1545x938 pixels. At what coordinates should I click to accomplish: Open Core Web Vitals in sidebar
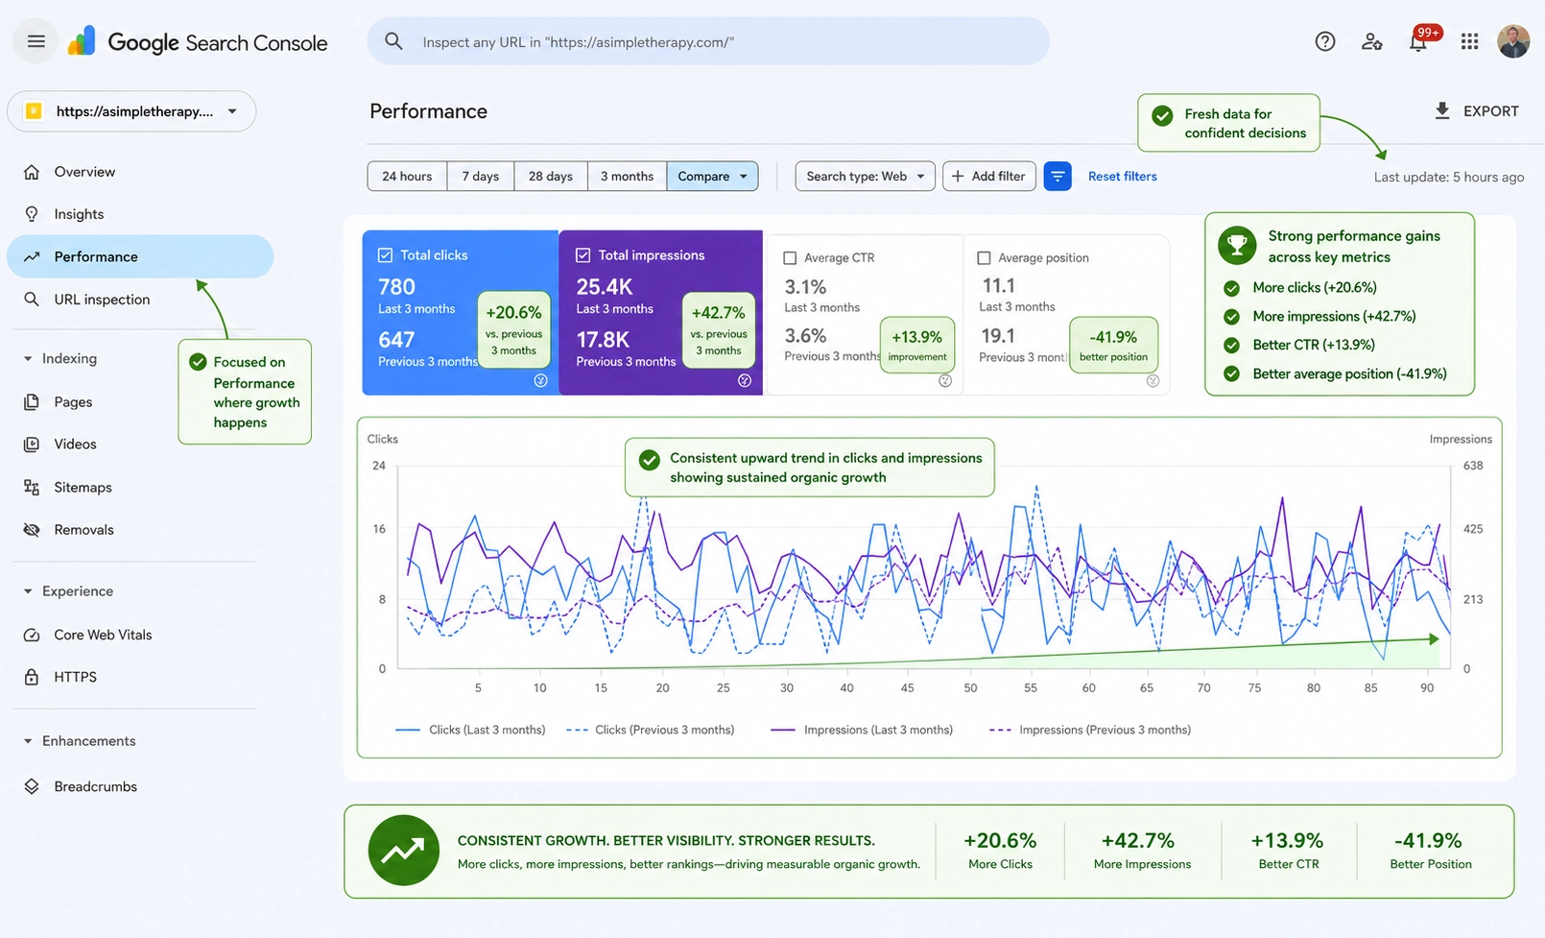(103, 635)
